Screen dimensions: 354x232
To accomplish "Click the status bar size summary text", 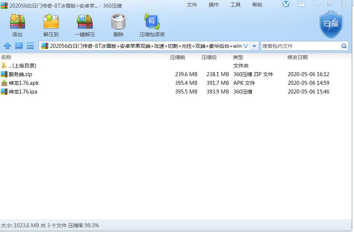I will tap(50, 225).
